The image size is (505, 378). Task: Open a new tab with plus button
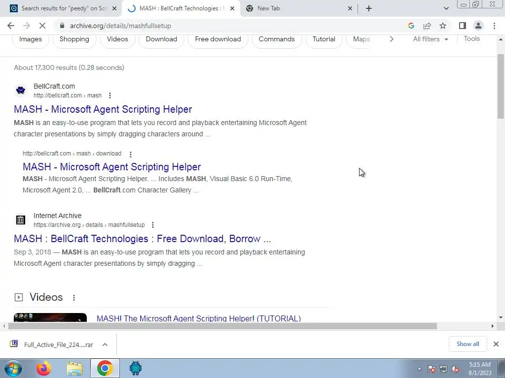(369, 8)
